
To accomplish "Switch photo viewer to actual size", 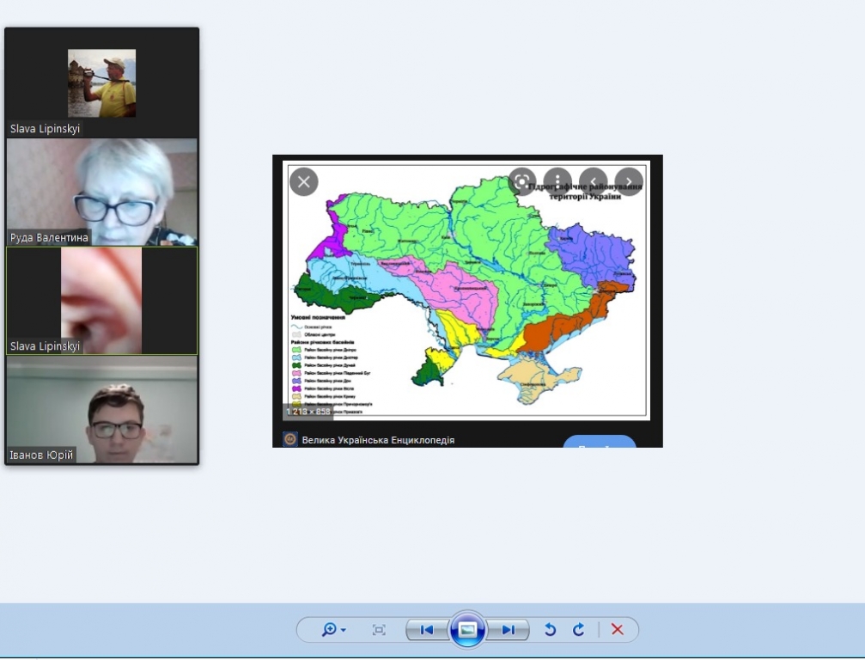I will 379,630.
